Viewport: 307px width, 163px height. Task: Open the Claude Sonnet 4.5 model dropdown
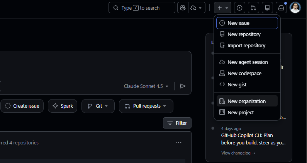[x=146, y=86]
